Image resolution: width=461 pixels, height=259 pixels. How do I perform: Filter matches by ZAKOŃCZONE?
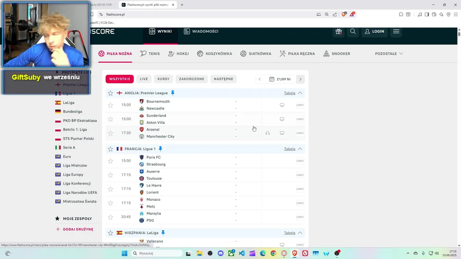pyautogui.click(x=192, y=79)
